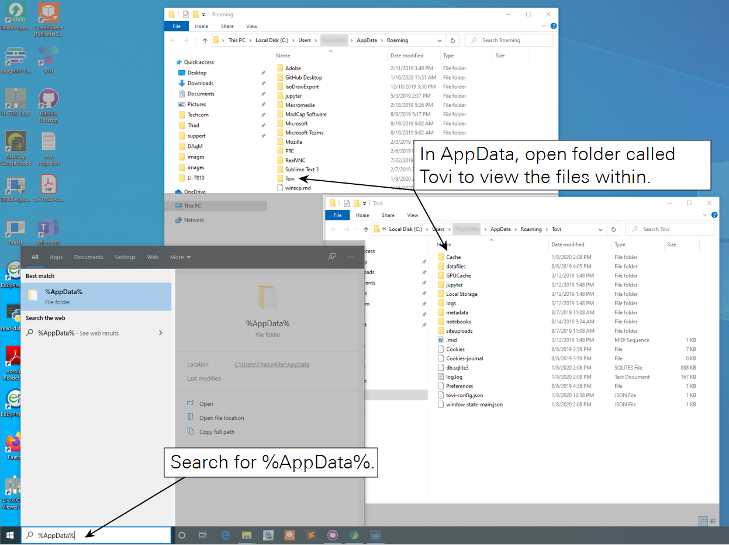
Task: Click Up arrow in Tovi window
Action: [x=365, y=229]
